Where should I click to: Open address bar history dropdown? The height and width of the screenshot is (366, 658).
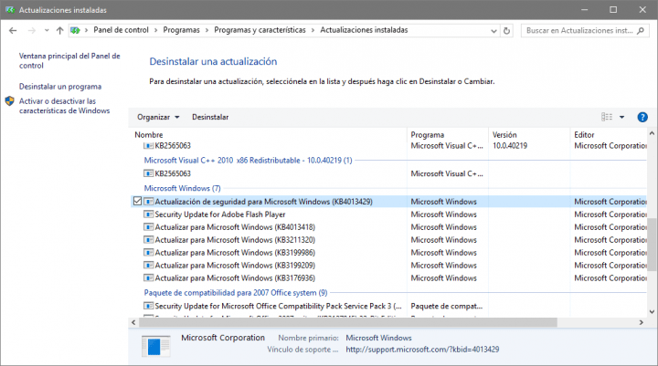pyautogui.click(x=493, y=31)
